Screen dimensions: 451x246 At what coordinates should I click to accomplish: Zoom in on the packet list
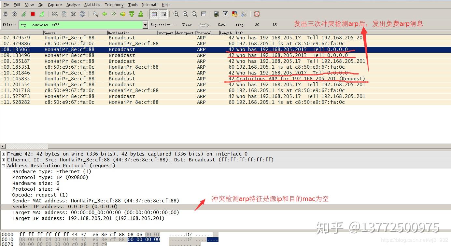point(176,14)
